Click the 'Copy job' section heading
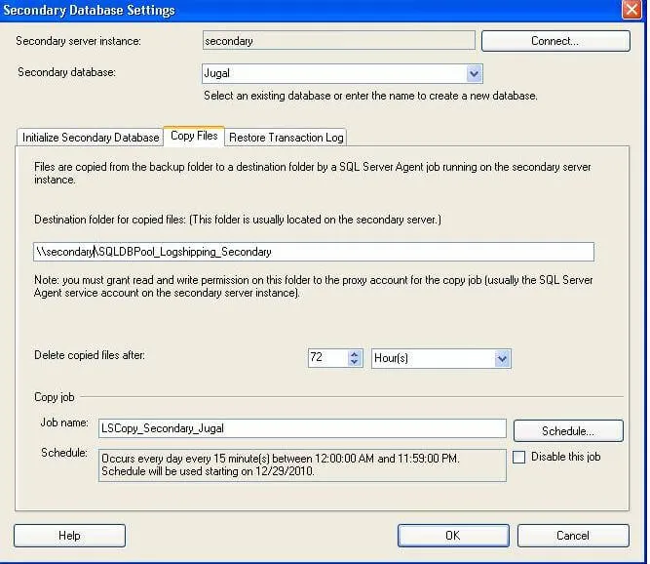650x564 pixels. click(x=55, y=397)
